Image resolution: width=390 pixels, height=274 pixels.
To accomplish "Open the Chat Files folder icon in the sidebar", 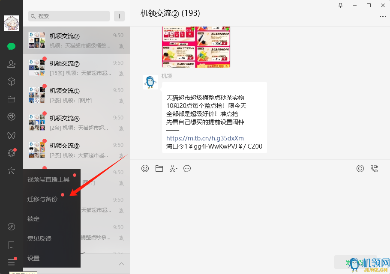I will [x=12, y=99].
